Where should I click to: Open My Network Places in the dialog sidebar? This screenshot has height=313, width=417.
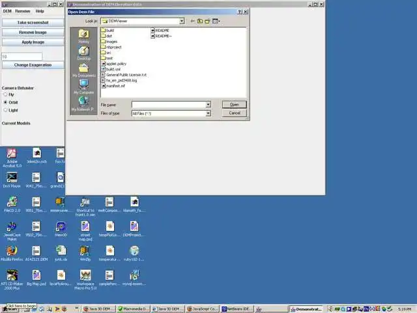[x=83, y=104]
